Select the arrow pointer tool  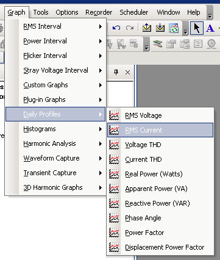pos(197,28)
